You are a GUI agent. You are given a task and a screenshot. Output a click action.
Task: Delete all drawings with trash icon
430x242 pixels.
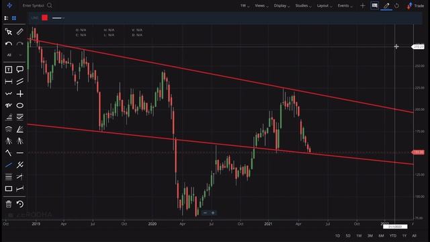tap(9, 204)
